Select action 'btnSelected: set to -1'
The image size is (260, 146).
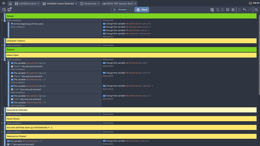point(127,27)
